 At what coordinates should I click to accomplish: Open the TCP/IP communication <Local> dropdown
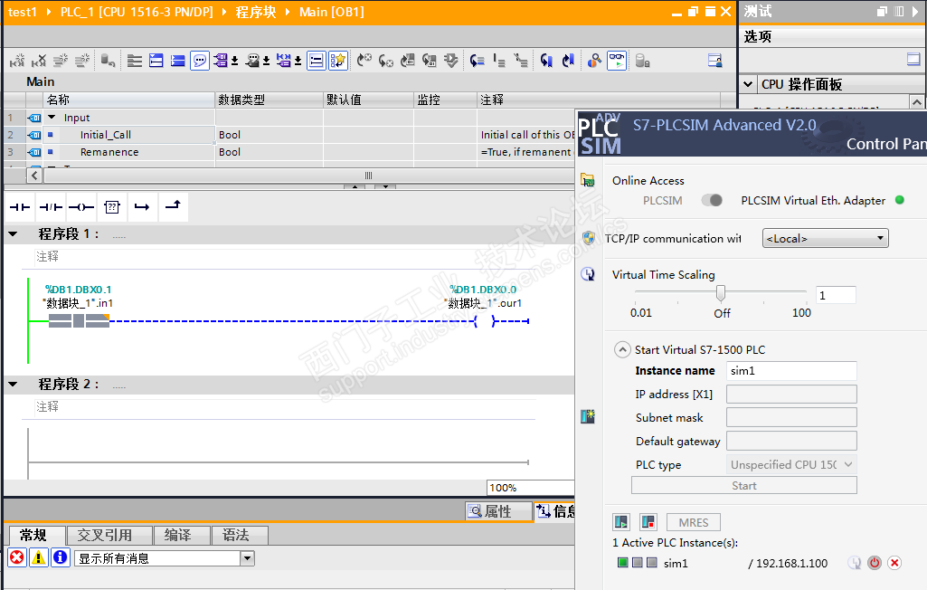click(x=826, y=238)
